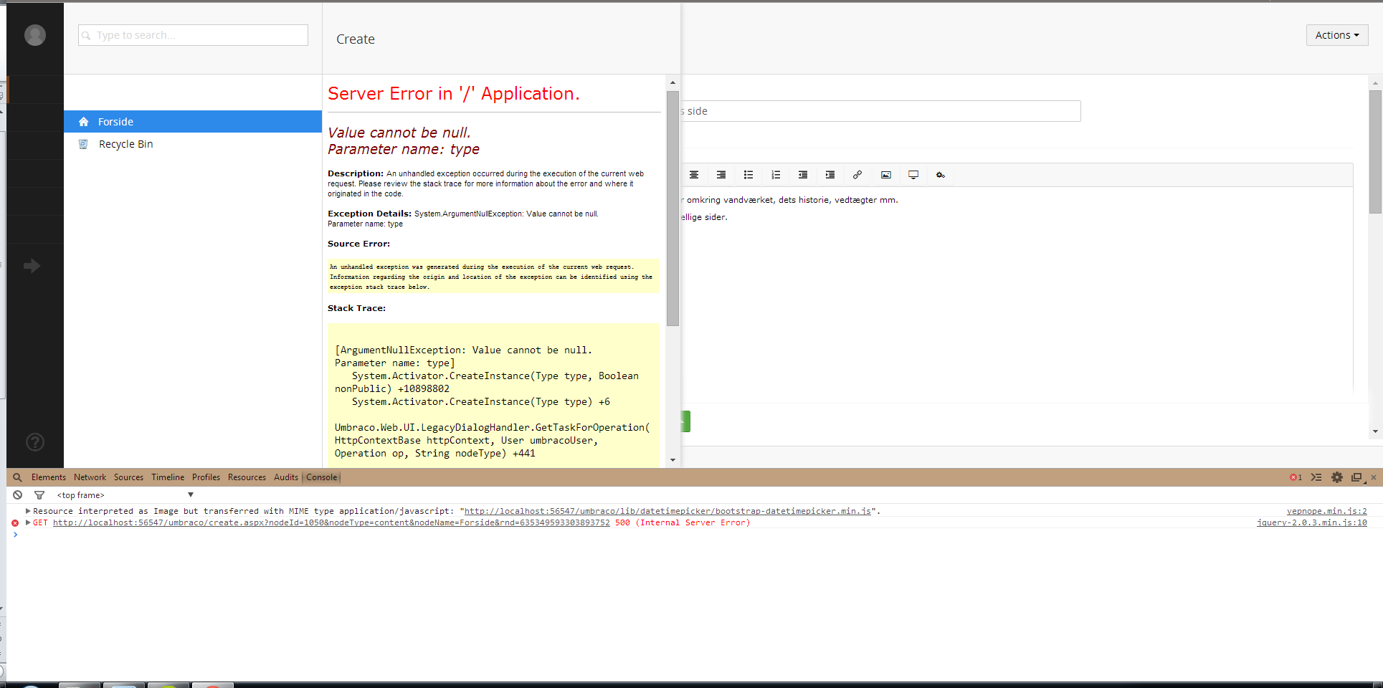This screenshot has width=1383, height=688.
Task: Click the DevTools magnifier search icon
Action: pos(17,477)
